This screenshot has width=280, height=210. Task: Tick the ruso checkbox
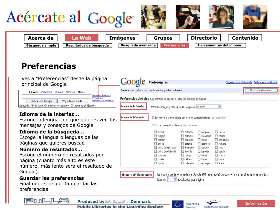point(216,147)
